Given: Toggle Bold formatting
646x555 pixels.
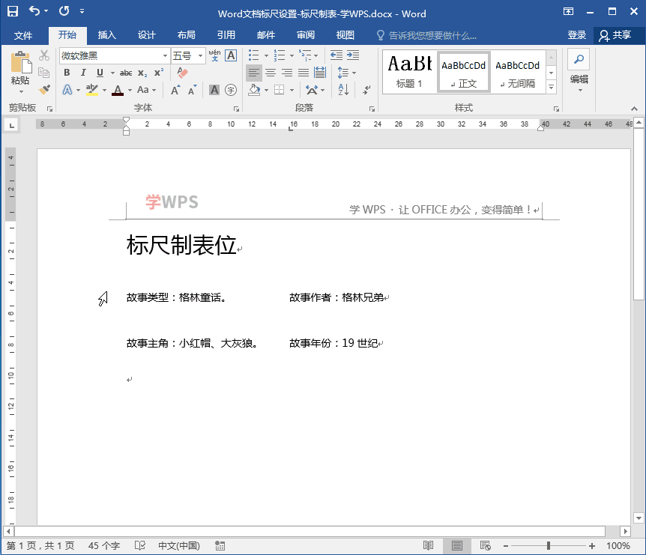Looking at the screenshot, I should pyautogui.click(x=67, y=73).
